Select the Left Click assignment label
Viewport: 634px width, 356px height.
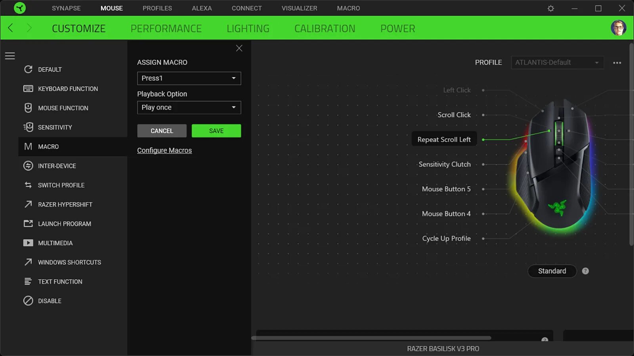click(x=457, y=90)
